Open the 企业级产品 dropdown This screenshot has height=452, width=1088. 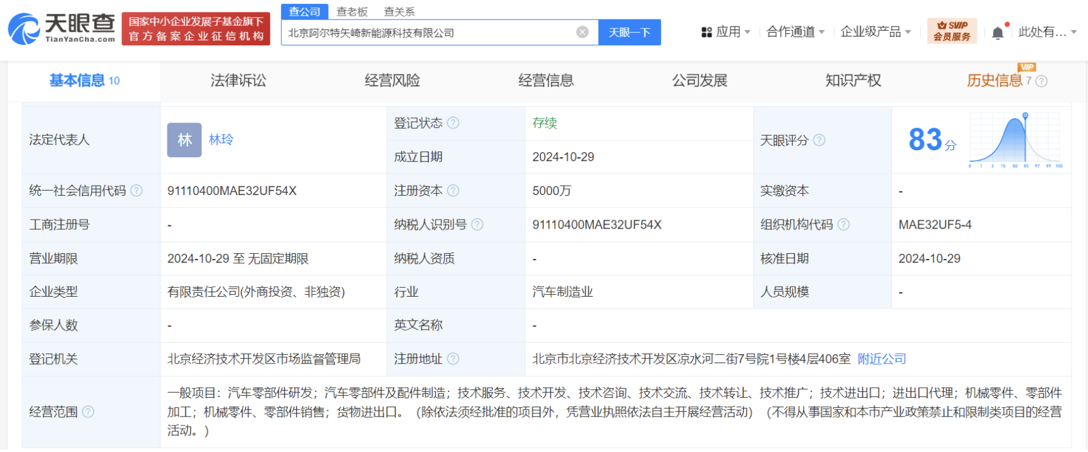(x=875, y=32)
